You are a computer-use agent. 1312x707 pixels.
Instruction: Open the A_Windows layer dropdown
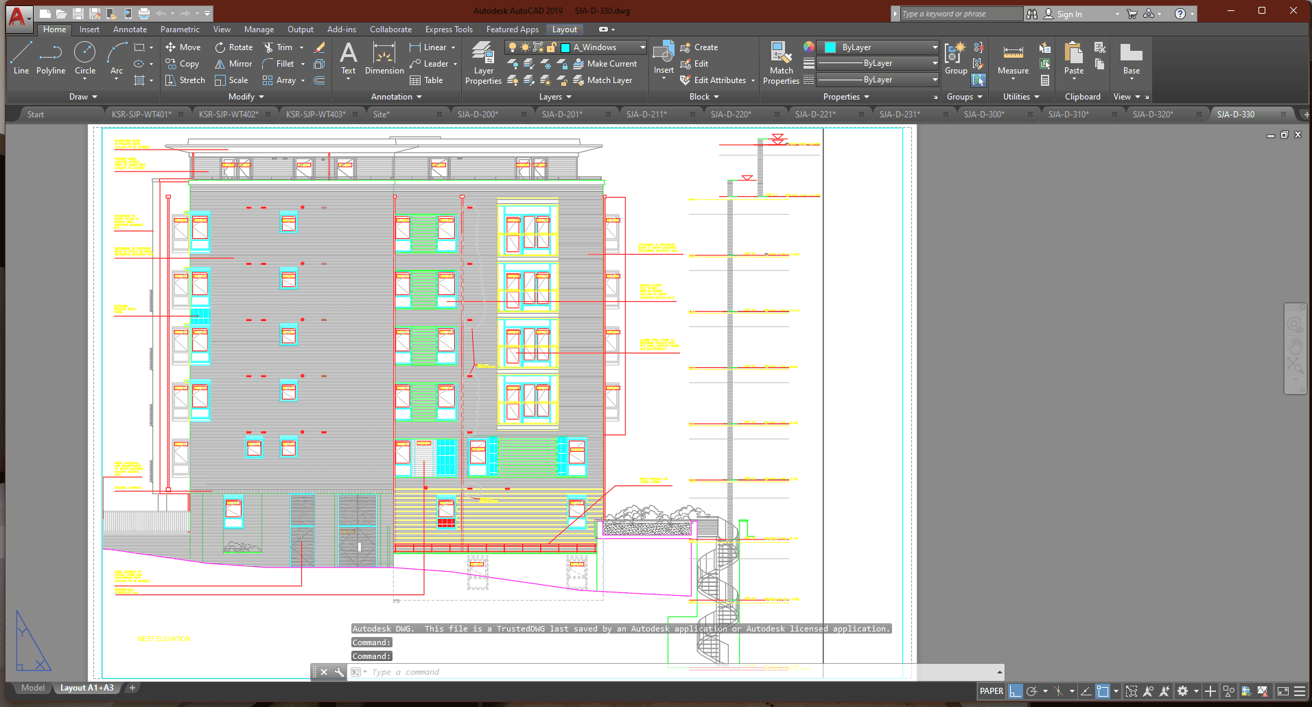(x=642, y=47)
